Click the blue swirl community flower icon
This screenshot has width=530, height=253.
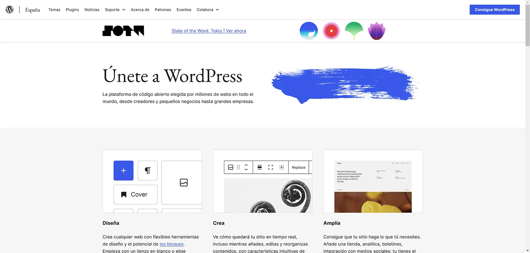click(308, 31)
